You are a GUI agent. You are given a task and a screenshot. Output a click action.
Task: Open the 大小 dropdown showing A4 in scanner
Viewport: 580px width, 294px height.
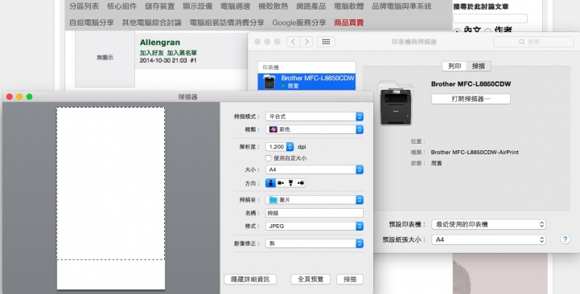click(x=315, y=169)
